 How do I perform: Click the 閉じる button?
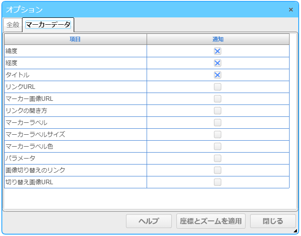pos(273,221)
